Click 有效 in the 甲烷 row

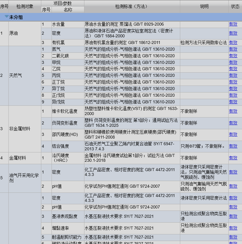coord(233,62)
